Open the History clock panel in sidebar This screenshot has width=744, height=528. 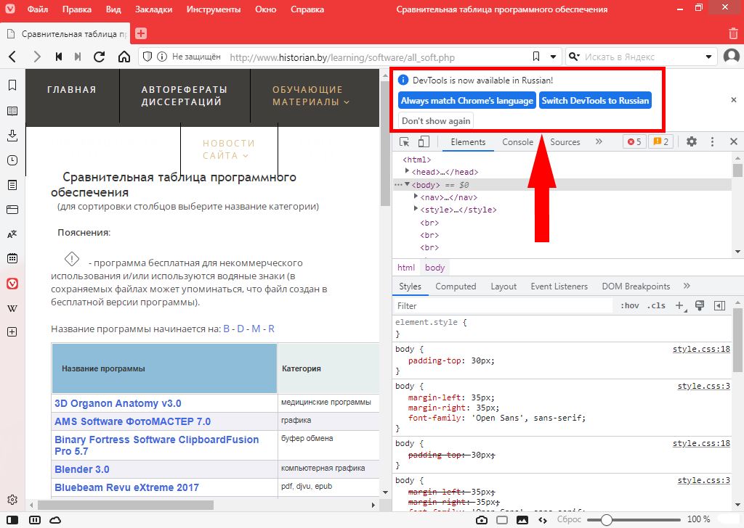[x=12, y=160]
